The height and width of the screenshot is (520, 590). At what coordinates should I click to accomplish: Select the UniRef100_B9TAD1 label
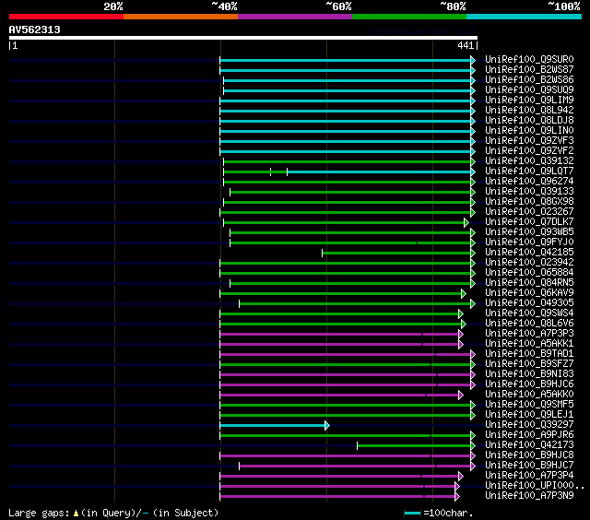click(529, 354)
